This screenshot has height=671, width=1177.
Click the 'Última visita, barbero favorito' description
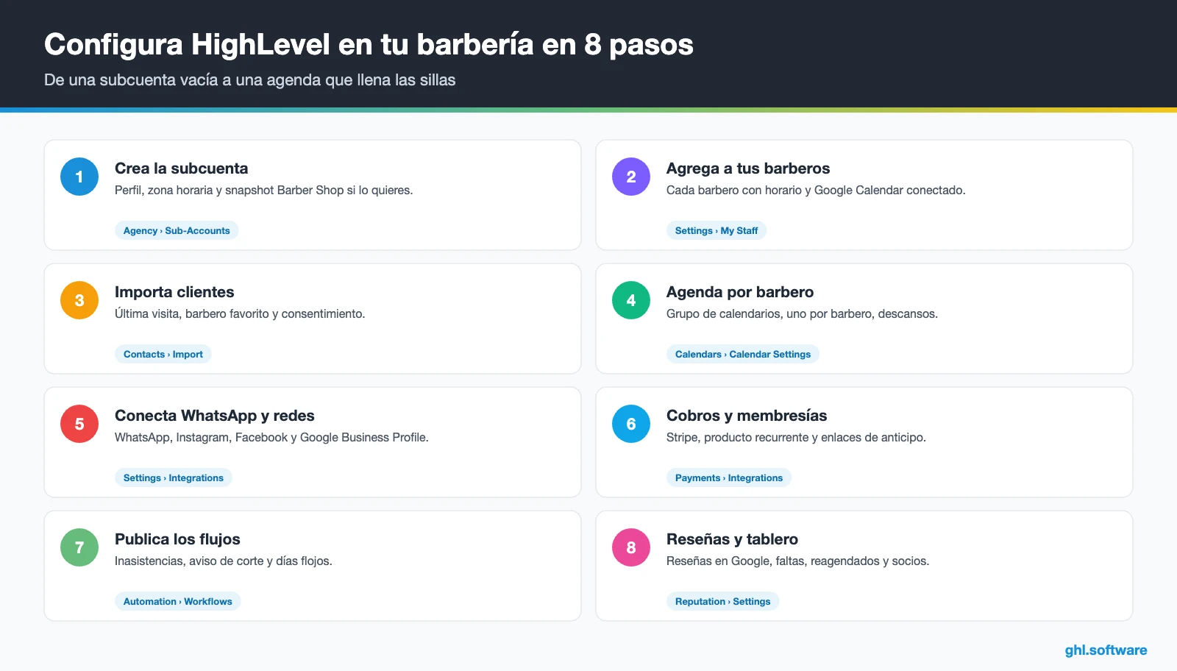240,314
